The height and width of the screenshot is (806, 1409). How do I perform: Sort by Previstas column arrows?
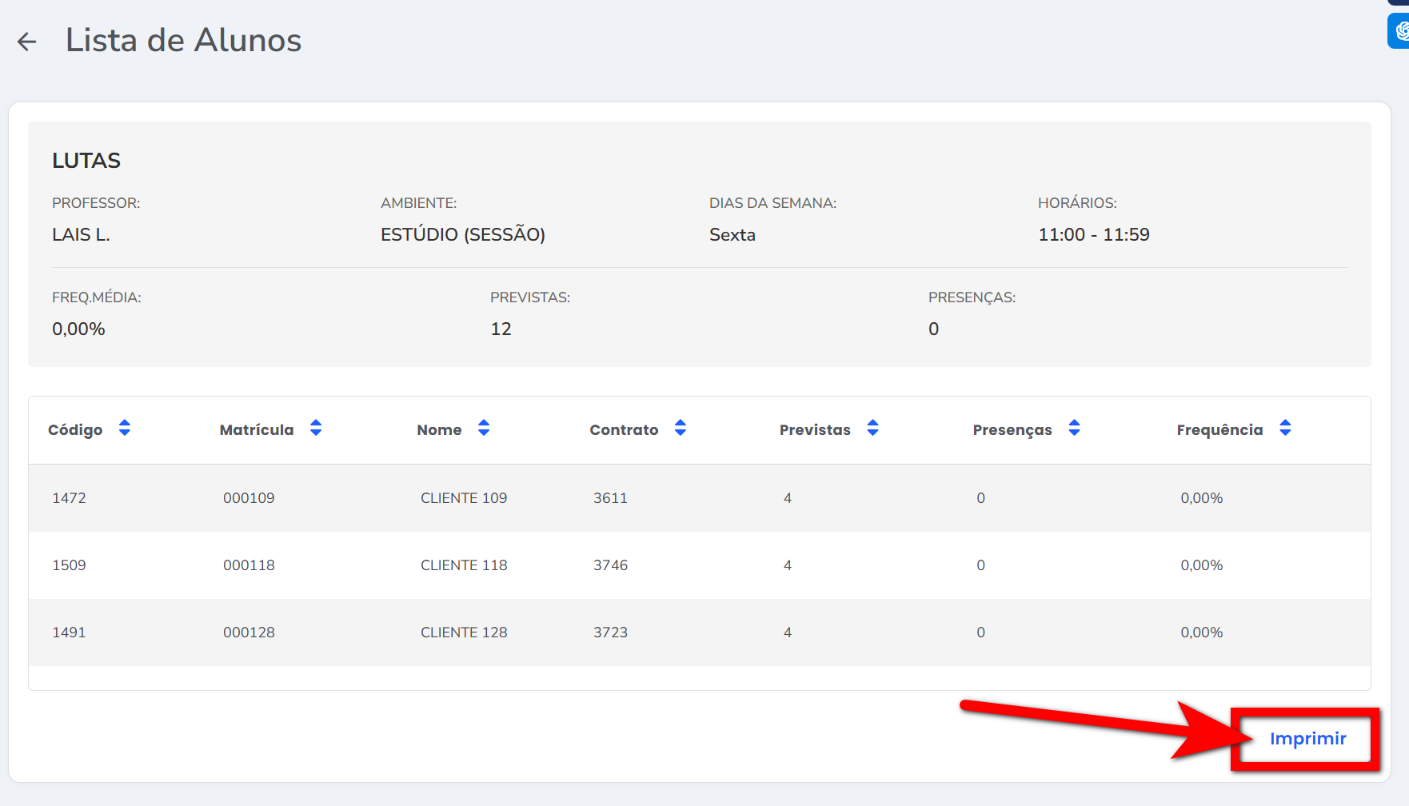click(x=873, y=429)
